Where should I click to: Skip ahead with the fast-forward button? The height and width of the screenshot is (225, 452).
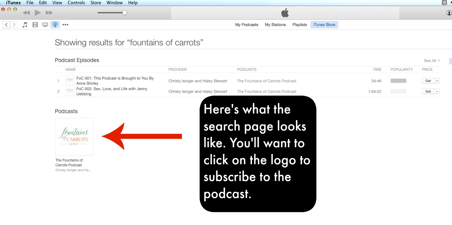tap(49, 13)
